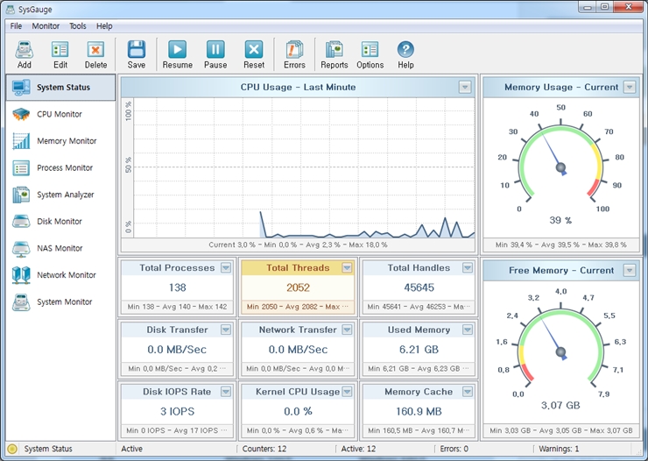Click the Free Memory gauge dial
This screenshot has width=648, height=461.
tap(560, 347)
